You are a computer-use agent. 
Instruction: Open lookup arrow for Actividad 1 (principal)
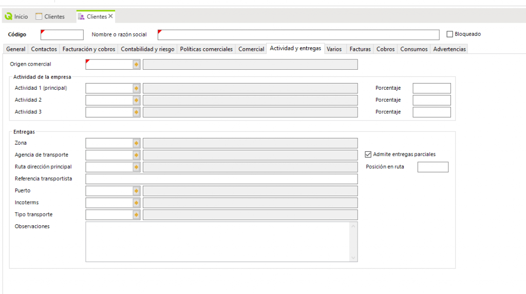pos(136,88)
